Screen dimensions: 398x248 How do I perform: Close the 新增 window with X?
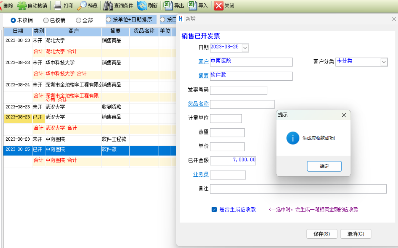tap(394, 19)
